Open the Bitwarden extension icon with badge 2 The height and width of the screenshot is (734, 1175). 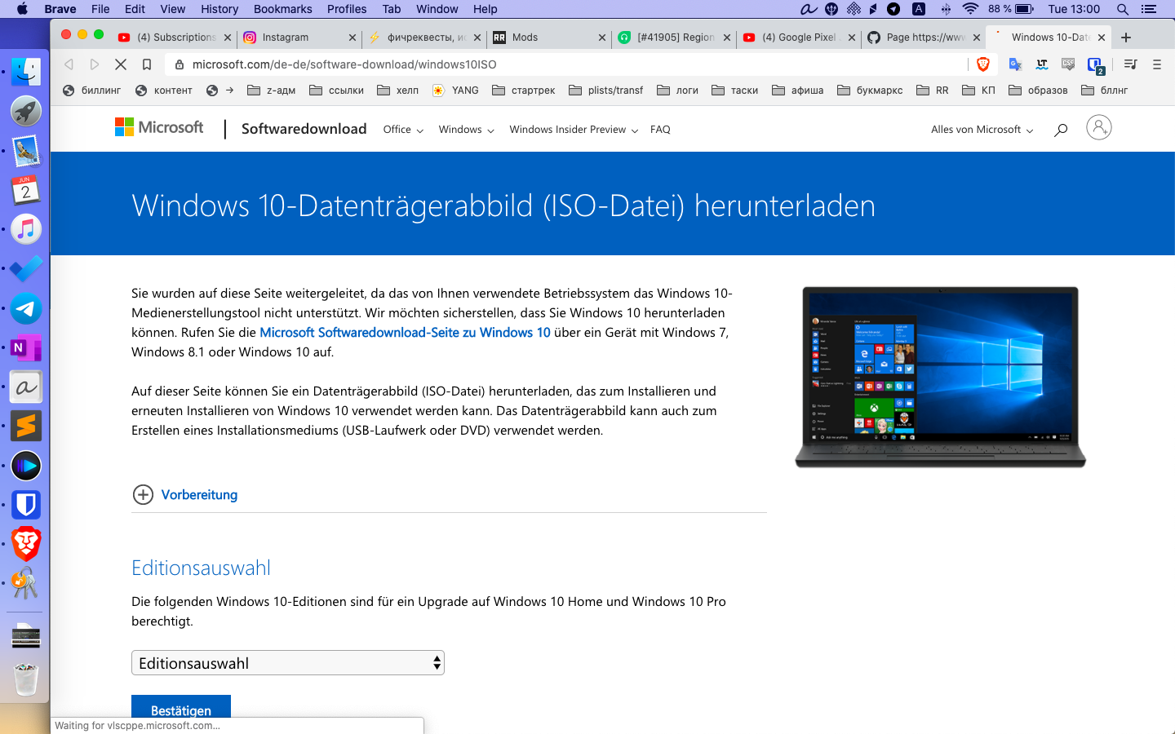[x=1095, y=65]
